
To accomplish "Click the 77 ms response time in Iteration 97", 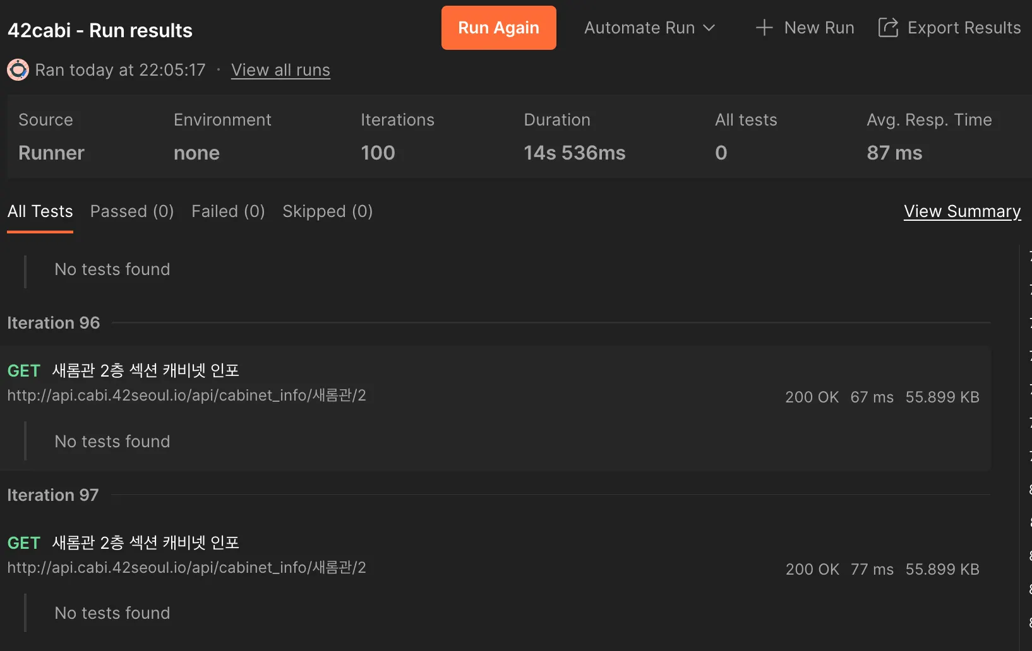I will click(872, 570).
